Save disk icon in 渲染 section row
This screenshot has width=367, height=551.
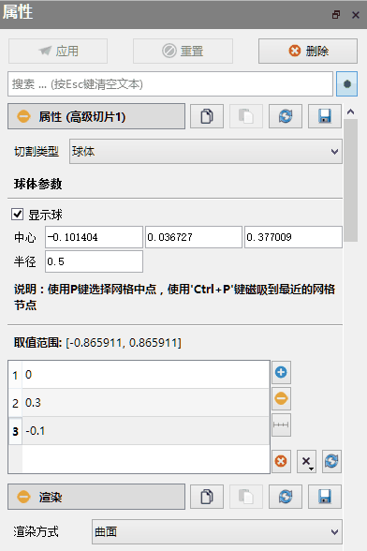pos(325,497)
